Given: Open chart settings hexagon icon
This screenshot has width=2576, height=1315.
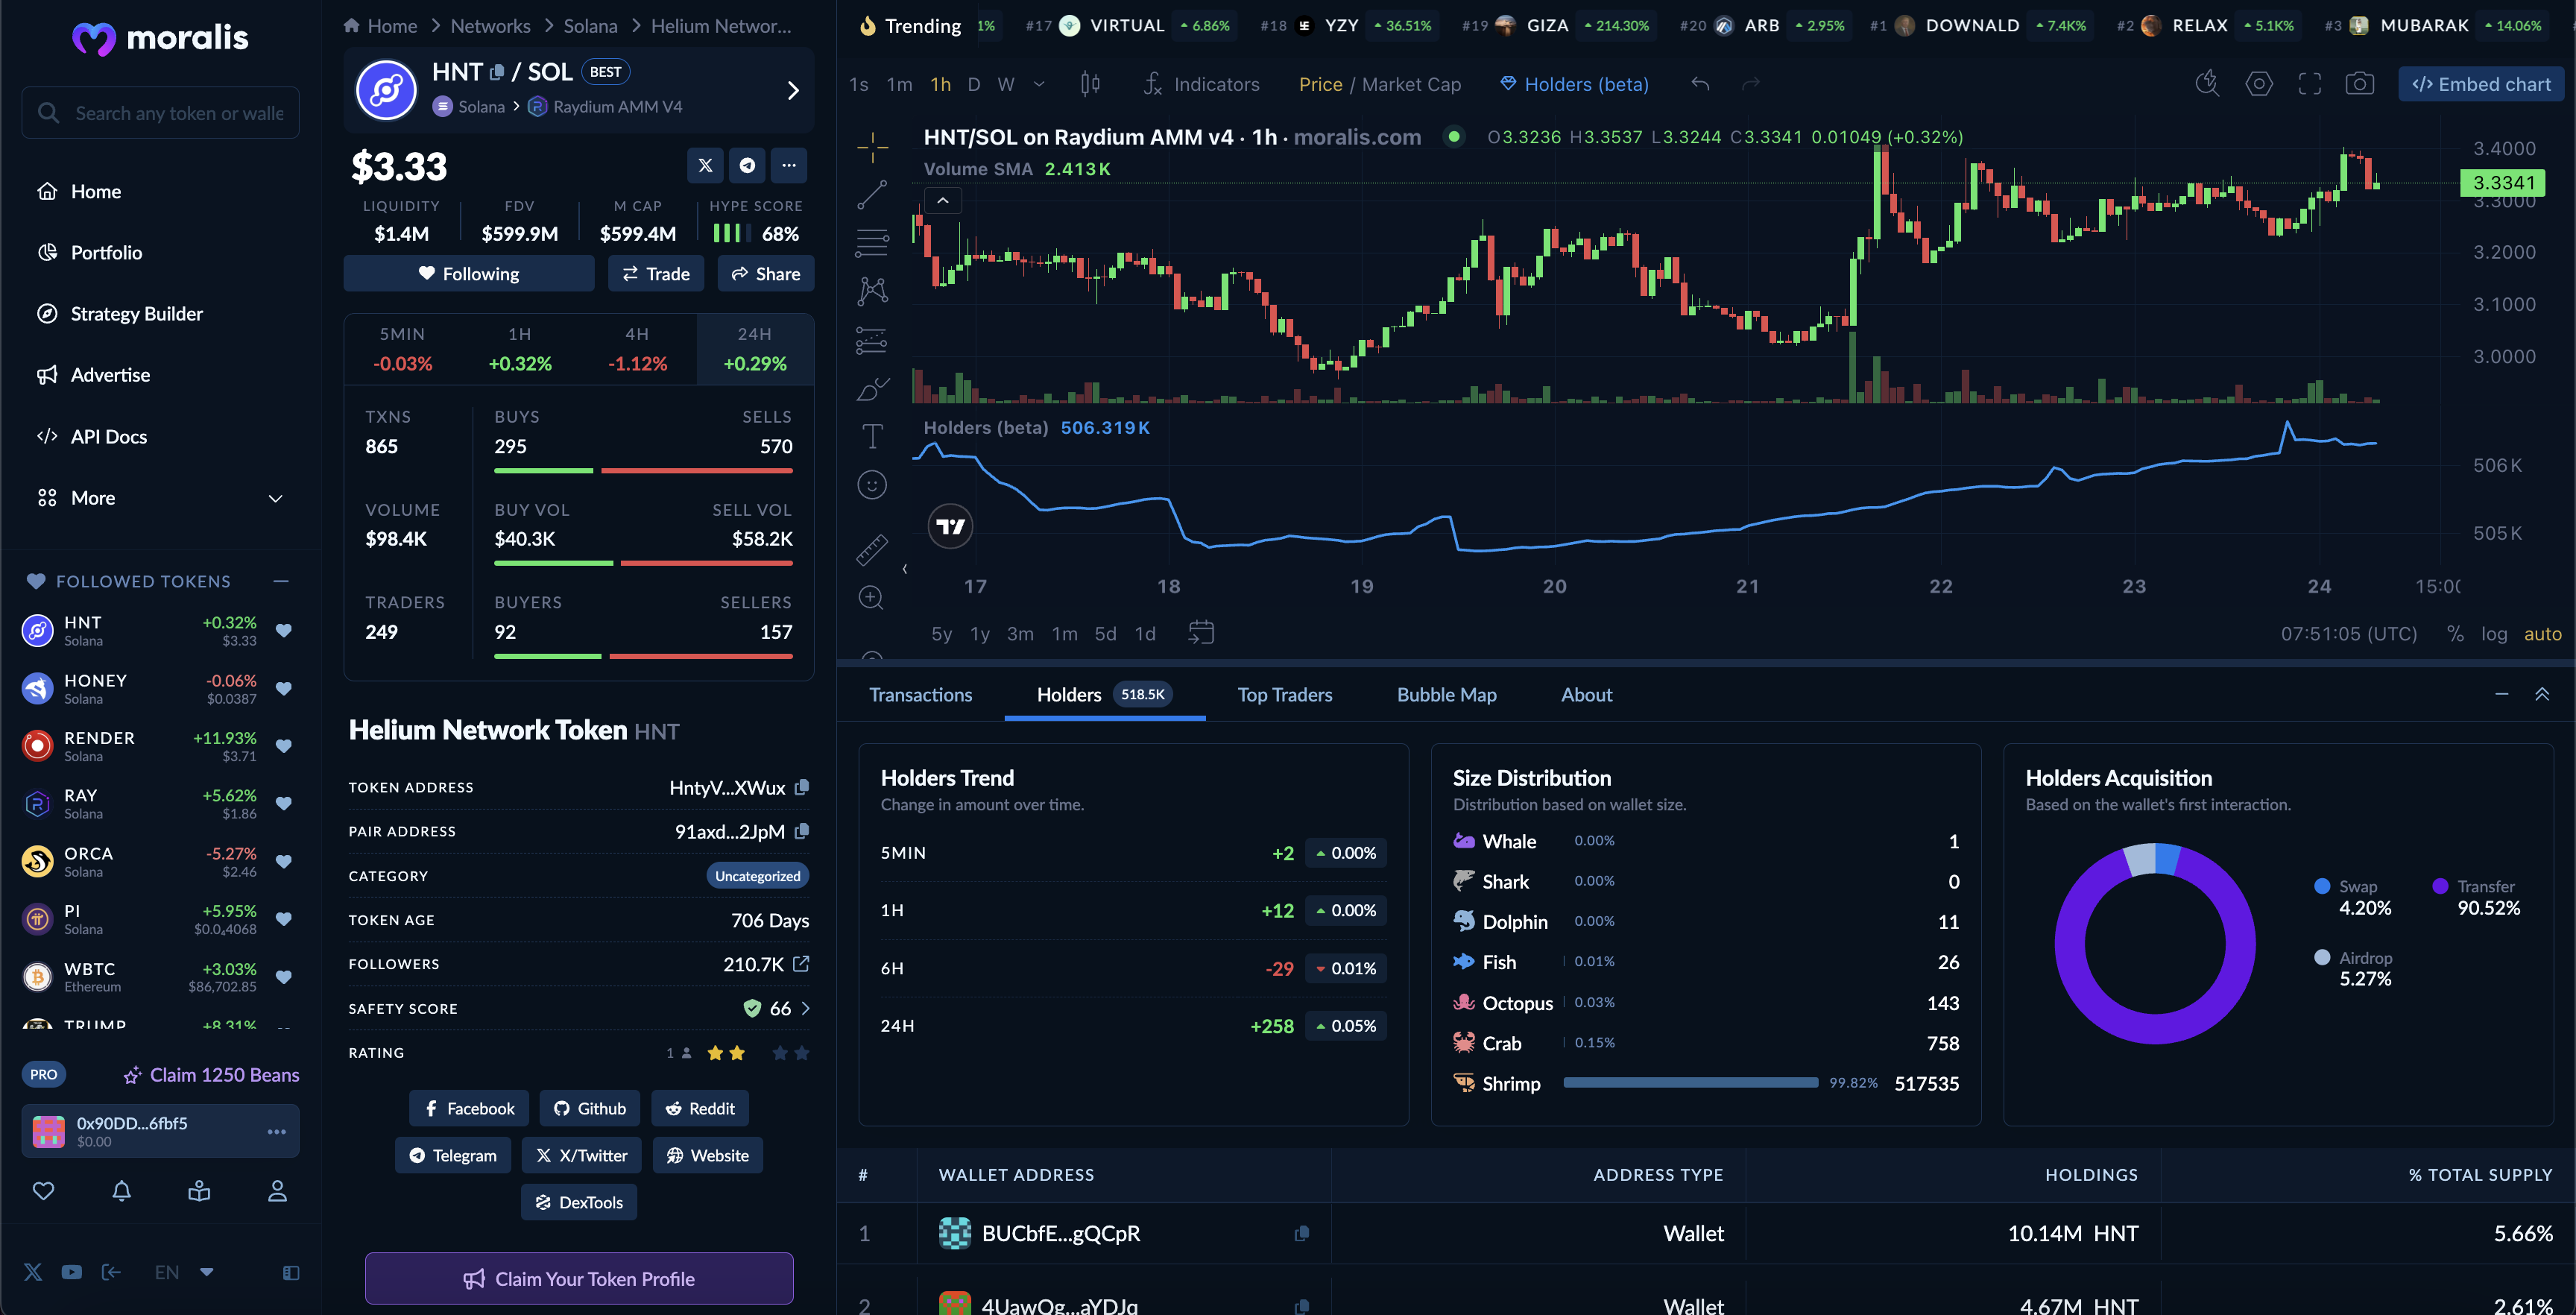Looking at the screenshot, I should click(2258, 84).
